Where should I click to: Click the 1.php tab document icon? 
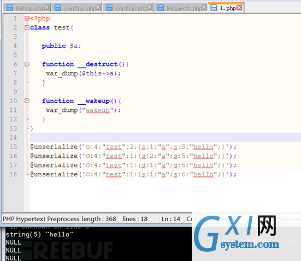(214, 8)
